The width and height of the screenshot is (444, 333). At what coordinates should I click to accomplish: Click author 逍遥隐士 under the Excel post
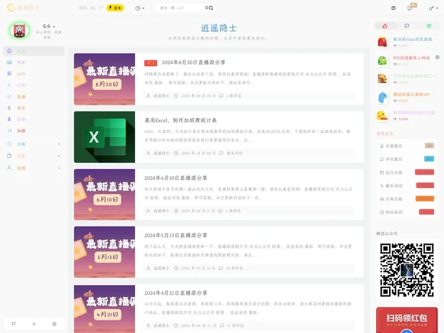pos(162,153)
